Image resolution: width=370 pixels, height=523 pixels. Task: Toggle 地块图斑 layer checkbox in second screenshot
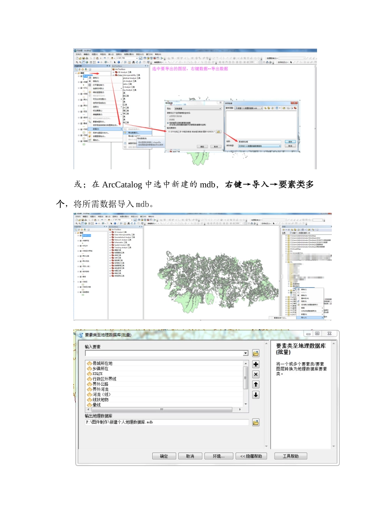pos(81,292)
